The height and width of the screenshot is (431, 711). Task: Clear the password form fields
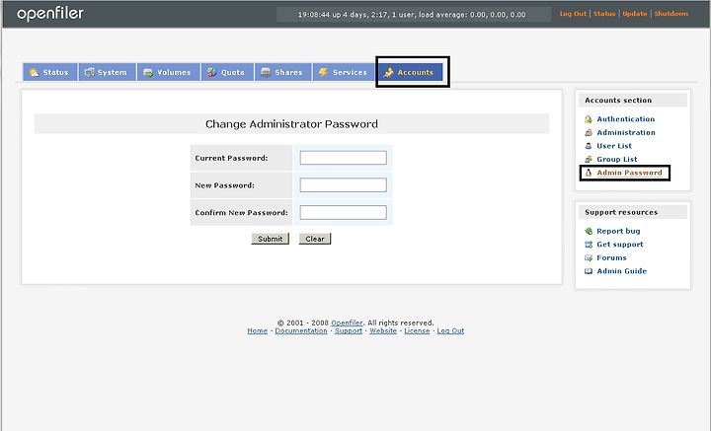[315, 239]
